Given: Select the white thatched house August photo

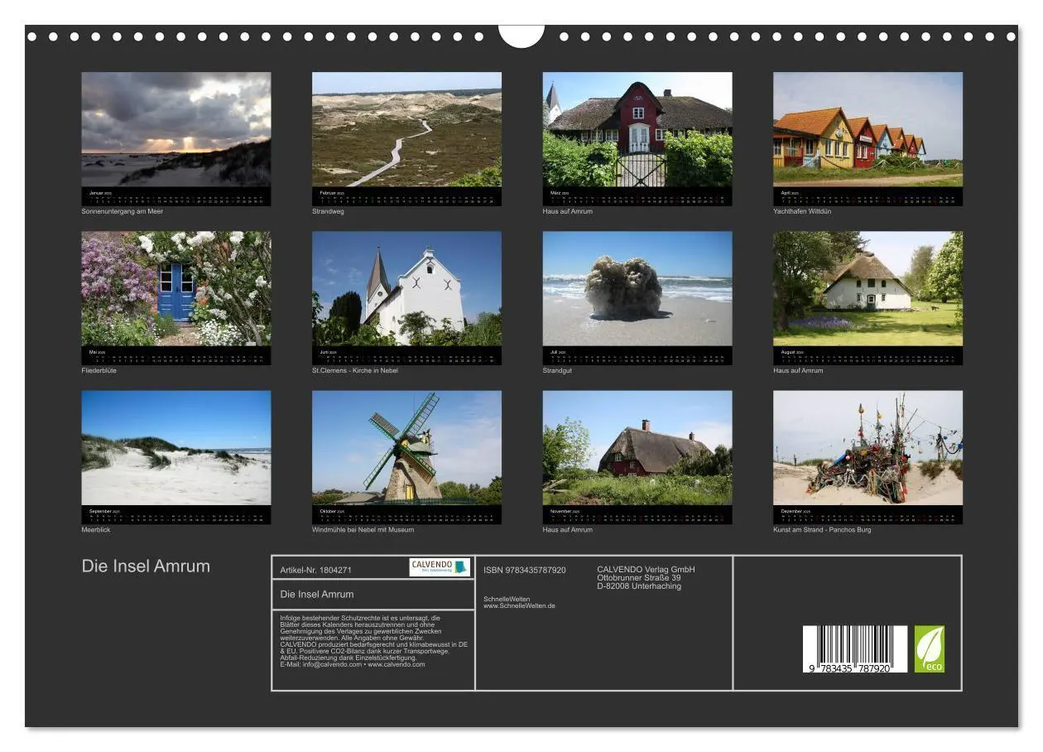Looking at the screenshot, I should pyautogui.click(x=868, y=288).
